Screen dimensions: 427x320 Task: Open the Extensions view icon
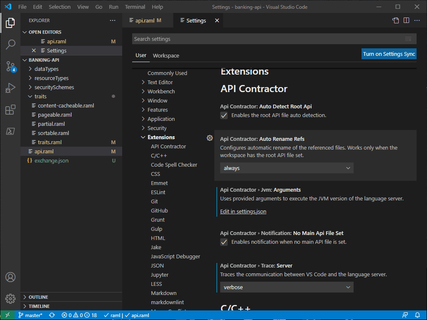[10, 110]
